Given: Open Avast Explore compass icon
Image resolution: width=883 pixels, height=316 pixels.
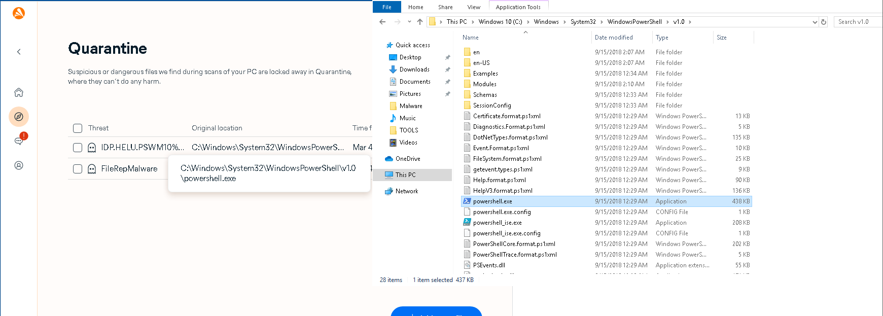Looking at the screenshot, I should 19,117.
